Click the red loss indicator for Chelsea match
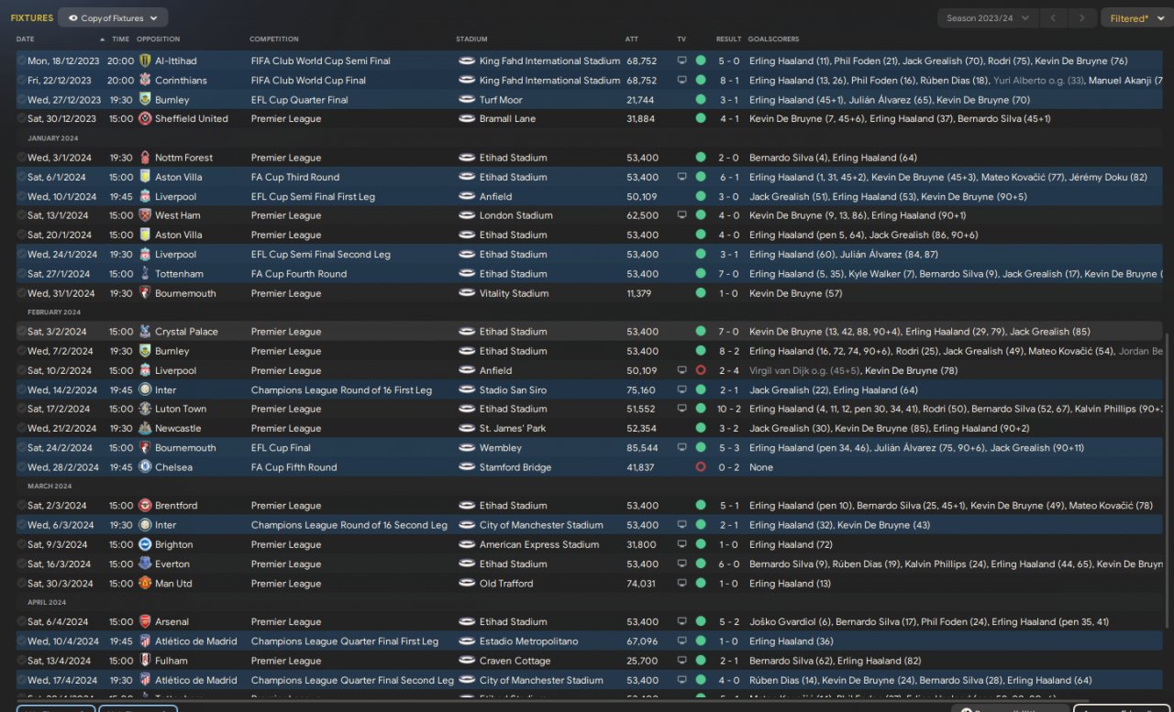The height and width of the screenshot is (712, 1174). 701,467
